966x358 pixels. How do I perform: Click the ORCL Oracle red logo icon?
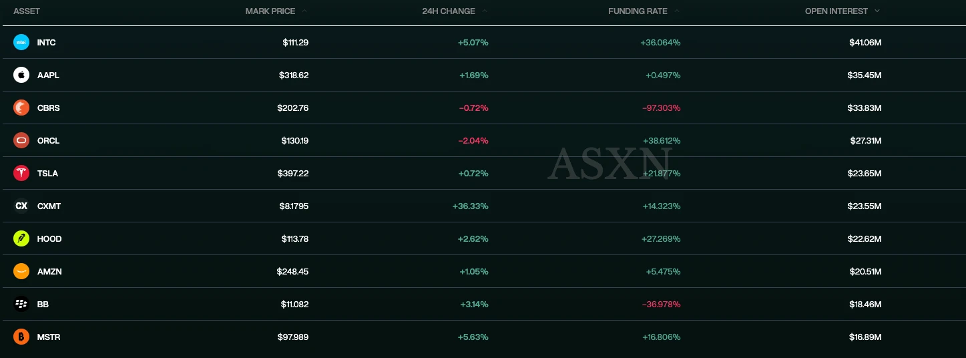(21, 140)
